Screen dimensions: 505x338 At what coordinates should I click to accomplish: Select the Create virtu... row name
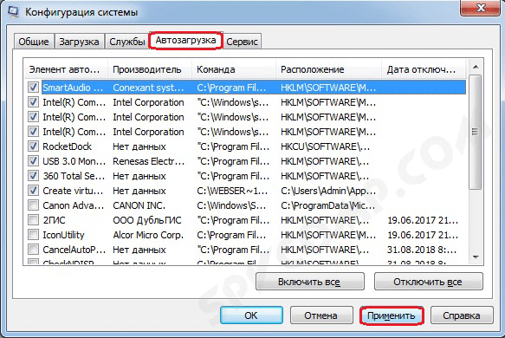point(73,191)
